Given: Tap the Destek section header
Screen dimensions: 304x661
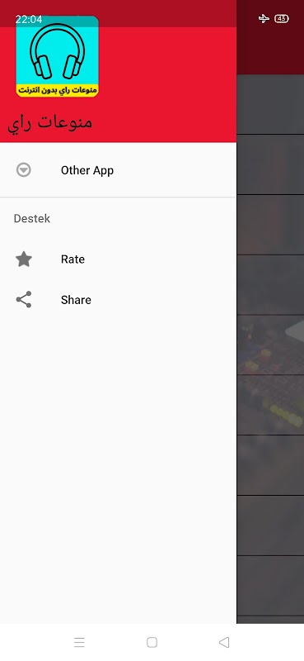Looking at the screenshot, I should pos(32,218).
